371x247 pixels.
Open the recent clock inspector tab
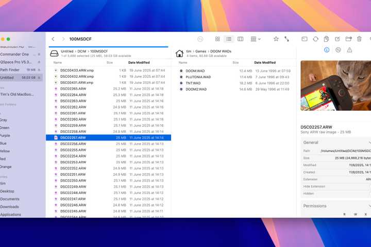click(338, 50)
